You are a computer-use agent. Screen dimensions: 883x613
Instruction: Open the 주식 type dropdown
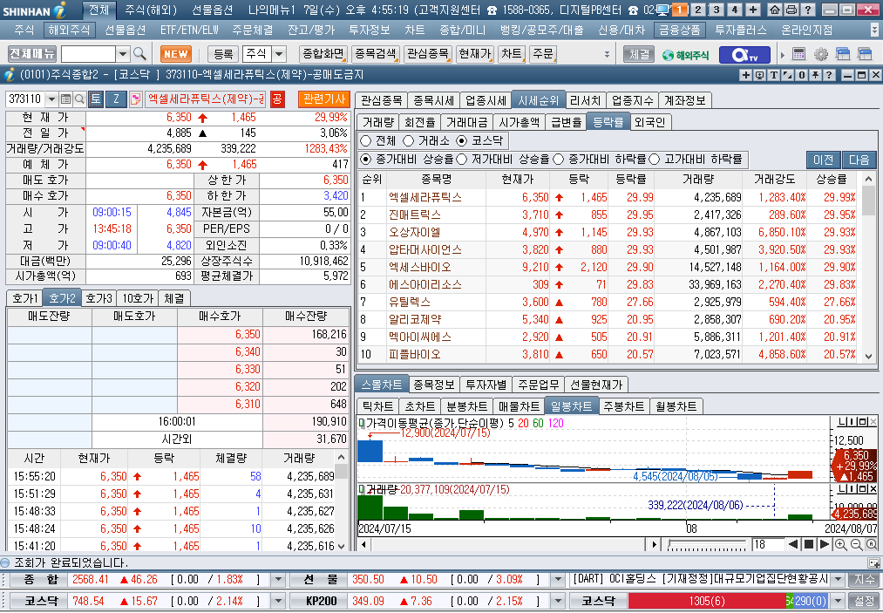[279, 54]
